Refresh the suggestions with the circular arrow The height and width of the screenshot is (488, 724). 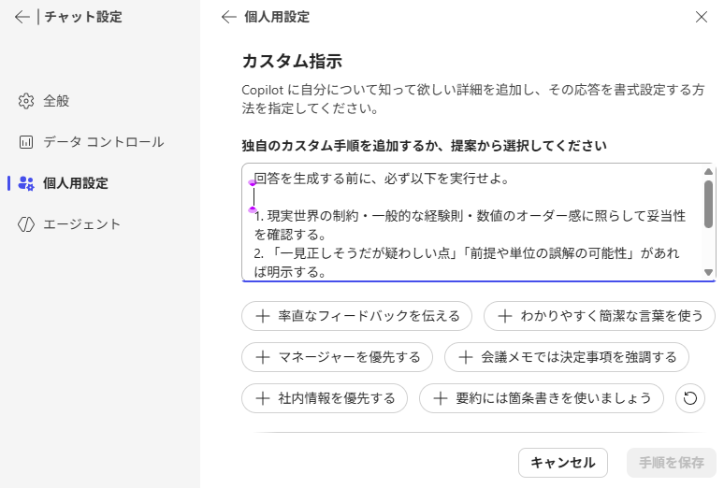[689, 398]
